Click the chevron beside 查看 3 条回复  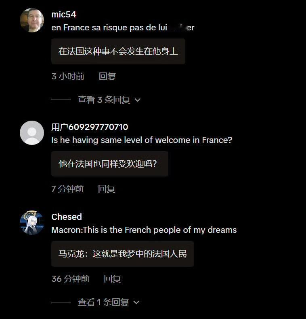point(138,100)
